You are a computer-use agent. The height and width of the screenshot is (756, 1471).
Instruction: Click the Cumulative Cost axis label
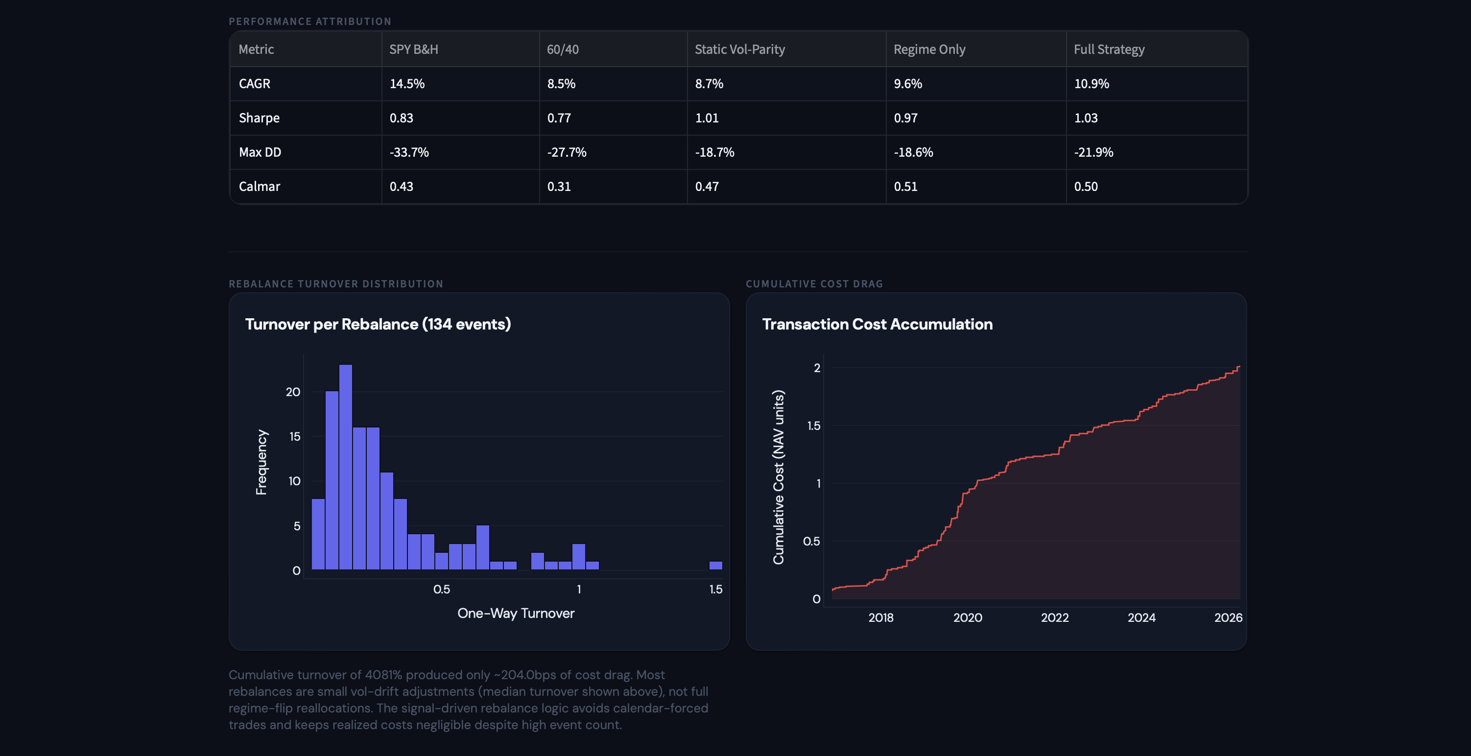778,477
